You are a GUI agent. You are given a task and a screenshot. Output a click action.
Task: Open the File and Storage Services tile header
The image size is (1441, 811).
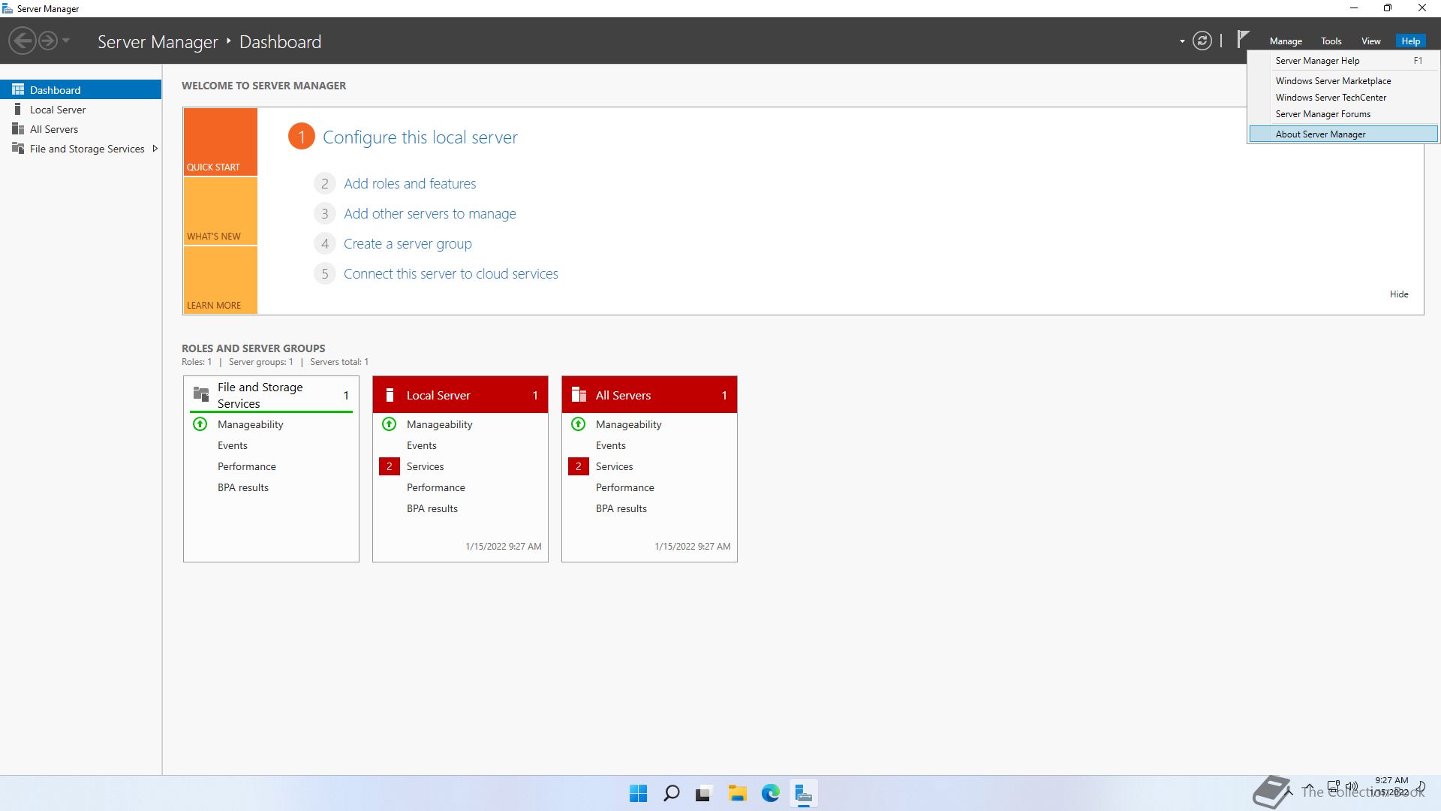tap(260, 395)
